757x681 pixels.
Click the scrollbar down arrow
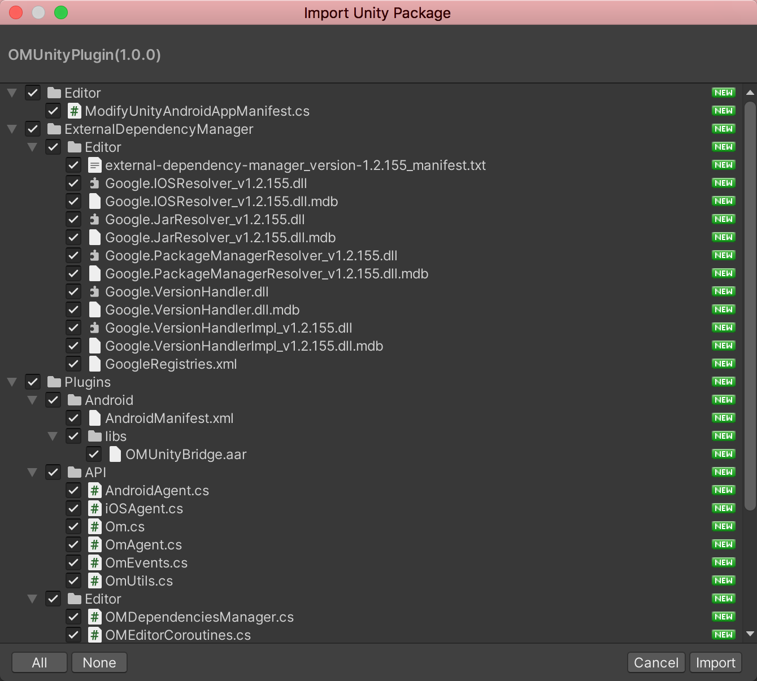tap(750, 634)
